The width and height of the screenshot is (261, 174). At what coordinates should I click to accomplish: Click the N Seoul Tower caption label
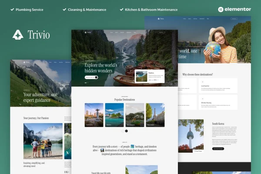[198, 151]
